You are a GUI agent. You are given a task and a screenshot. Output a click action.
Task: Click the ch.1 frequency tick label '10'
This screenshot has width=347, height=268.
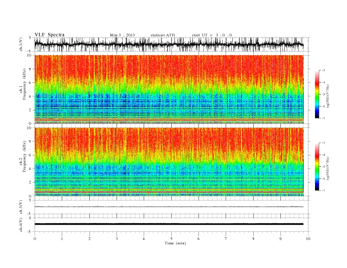[30, 55]
